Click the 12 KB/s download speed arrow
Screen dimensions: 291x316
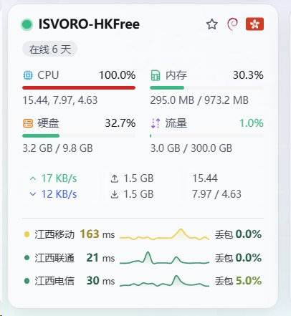[x=33, y=194]
